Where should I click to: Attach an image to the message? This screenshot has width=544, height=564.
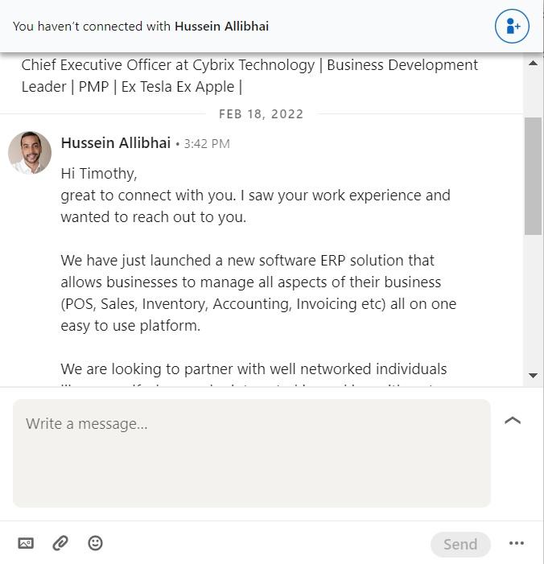(26, 543)
